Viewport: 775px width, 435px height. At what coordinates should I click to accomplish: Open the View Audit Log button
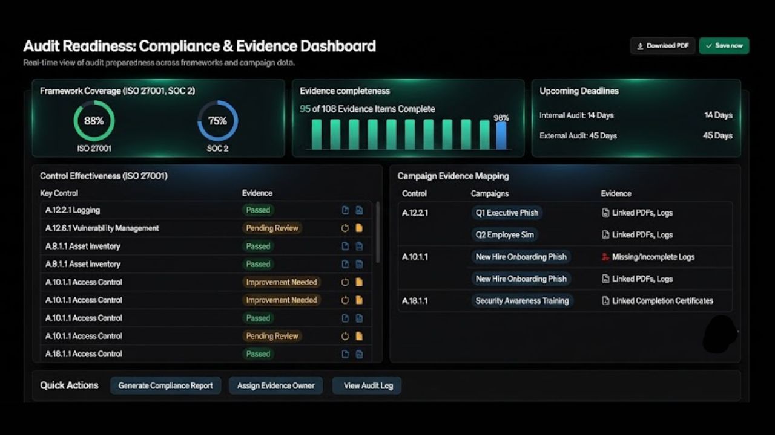[x=368, y=385]
